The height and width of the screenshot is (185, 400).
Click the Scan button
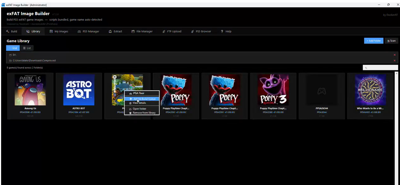391,41
